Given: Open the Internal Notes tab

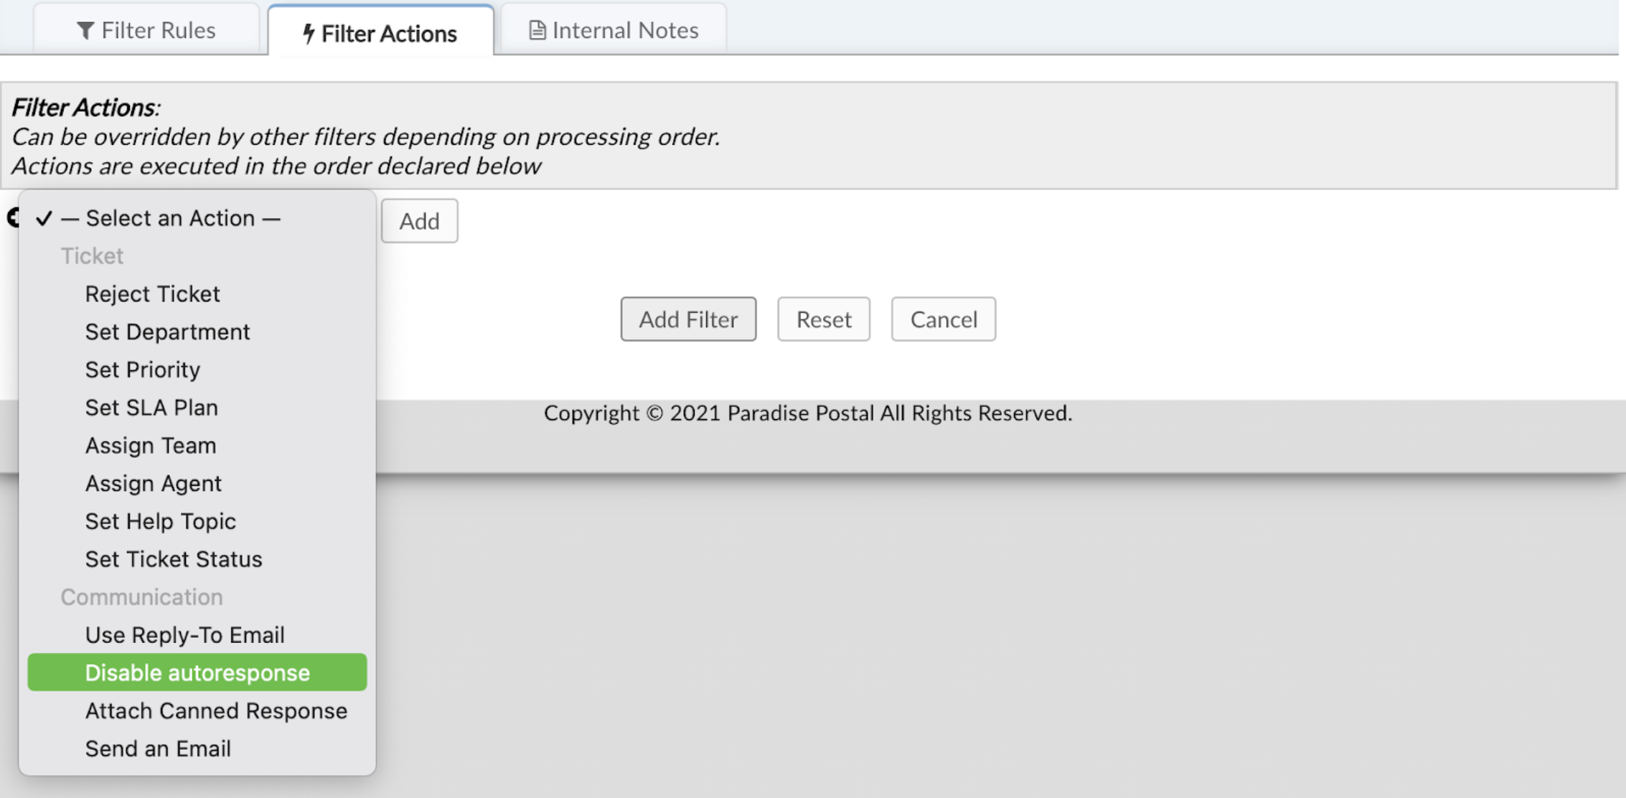Looking at the screenshot, I should (624, 29).
